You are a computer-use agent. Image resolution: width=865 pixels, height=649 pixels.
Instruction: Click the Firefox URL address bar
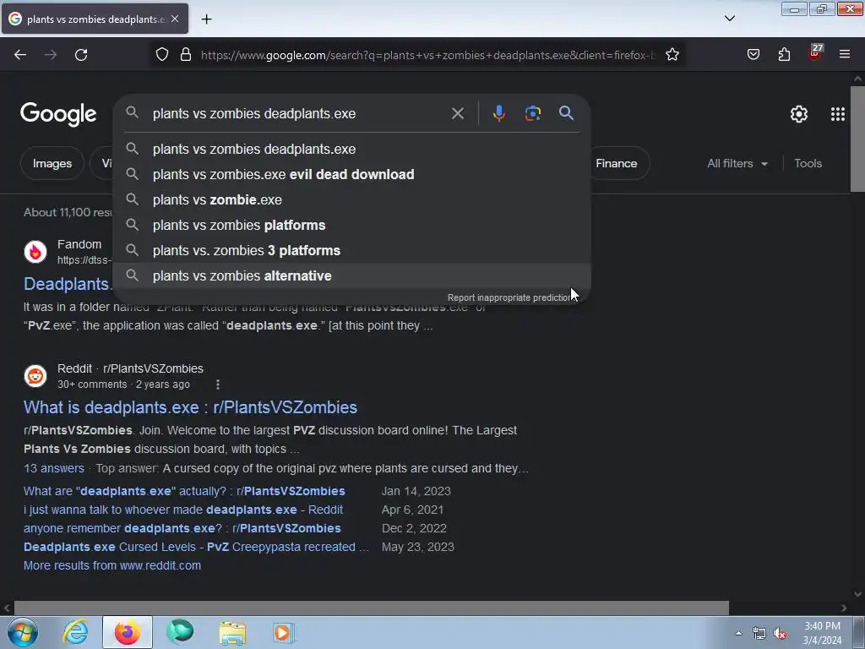pyautogui.click(x=428, y=55)
